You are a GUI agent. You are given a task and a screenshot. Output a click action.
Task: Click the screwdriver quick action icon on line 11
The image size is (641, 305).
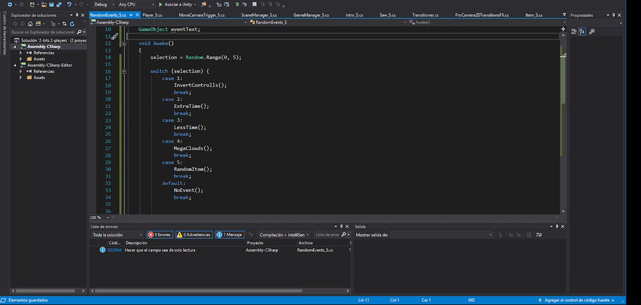(x=114, y=36)
